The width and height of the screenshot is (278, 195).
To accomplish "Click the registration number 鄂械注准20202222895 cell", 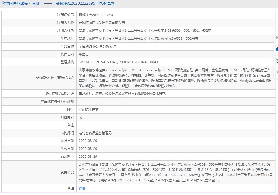I will (x=96, y=15).
